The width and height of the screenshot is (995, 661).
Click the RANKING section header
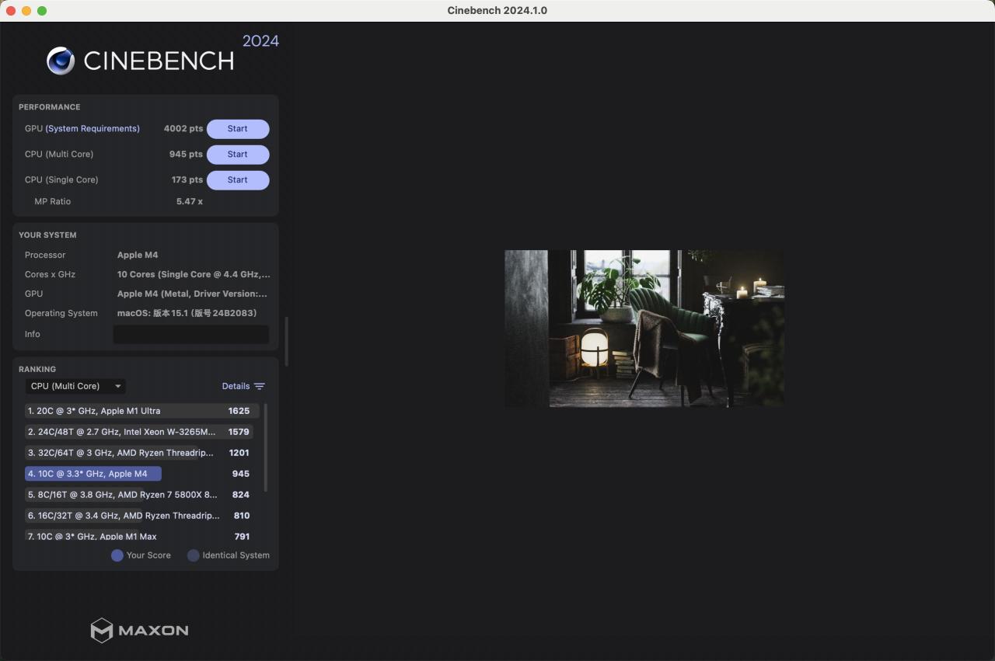click(x=37, y=370)
